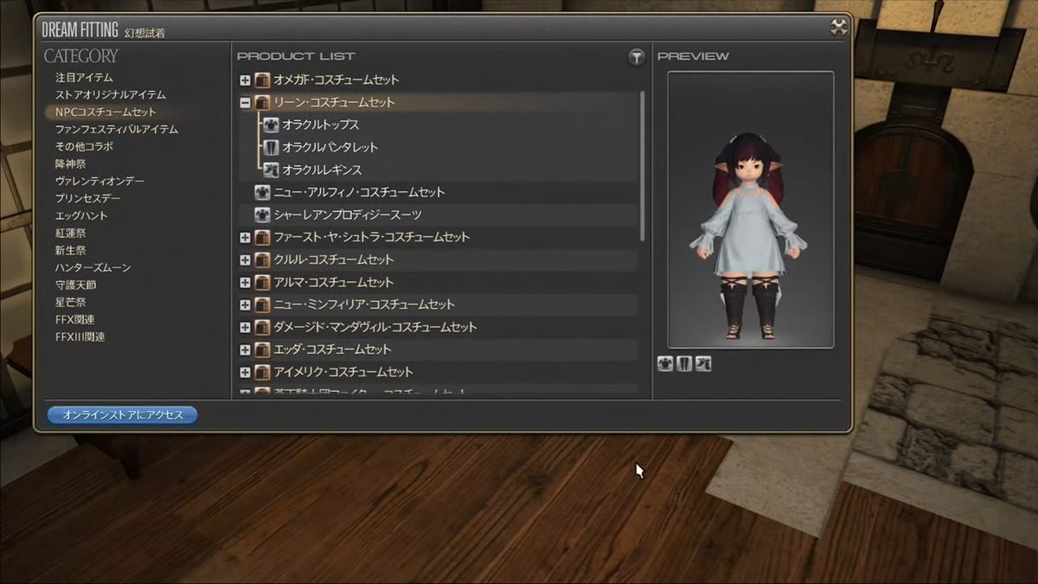
Task: Click the オメガF costume set bag icon
Action: click(262, 80)
